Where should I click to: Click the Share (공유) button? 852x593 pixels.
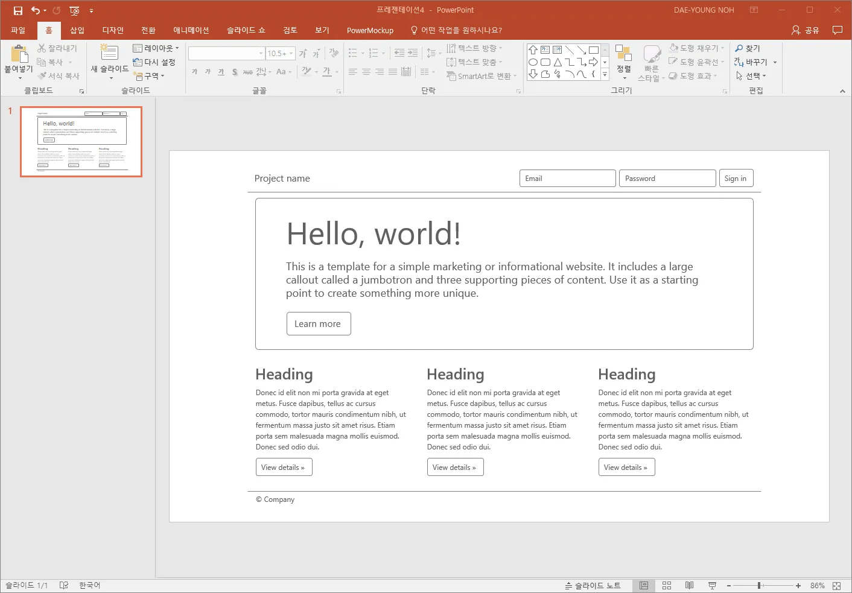(806, 30)
